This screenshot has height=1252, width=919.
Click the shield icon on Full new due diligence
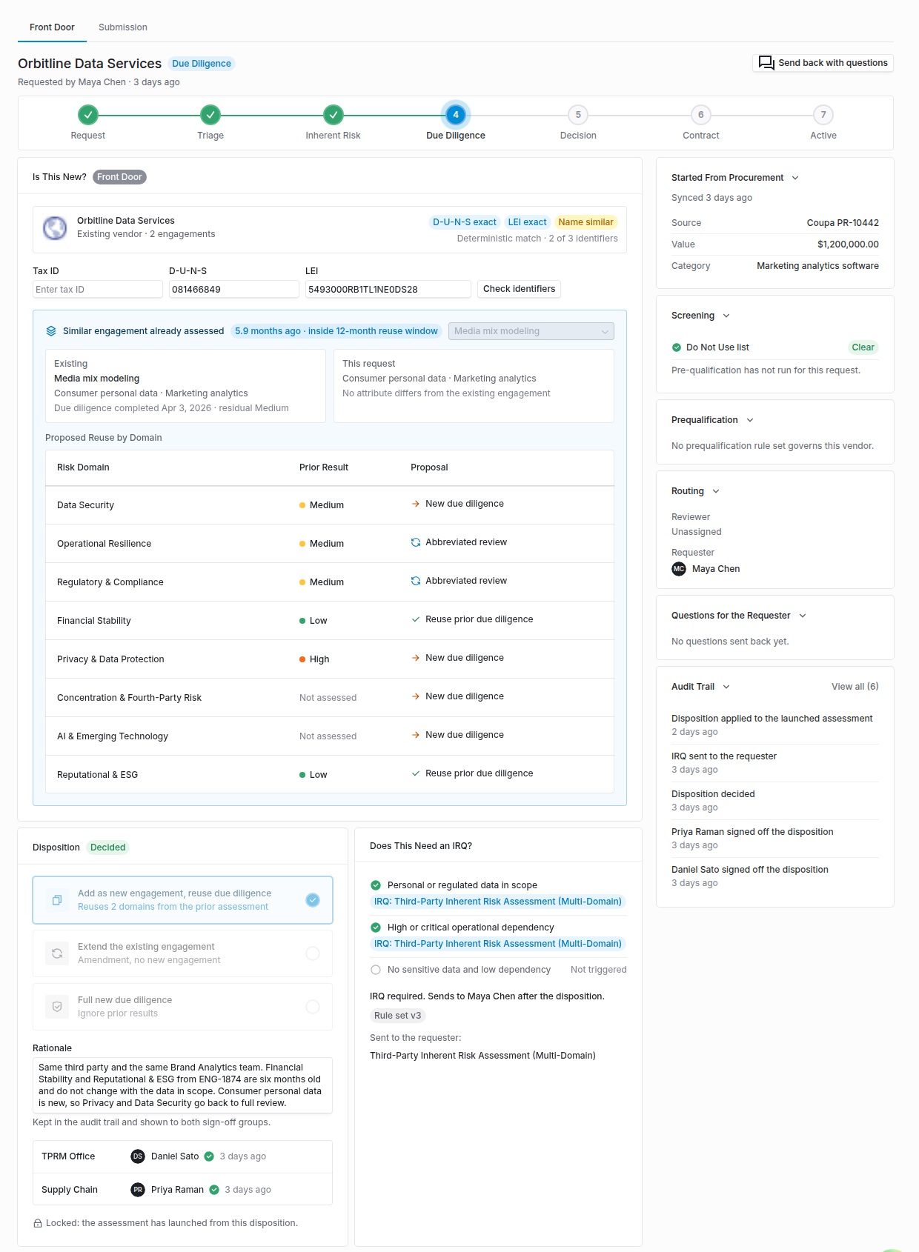pos(57,1007)
